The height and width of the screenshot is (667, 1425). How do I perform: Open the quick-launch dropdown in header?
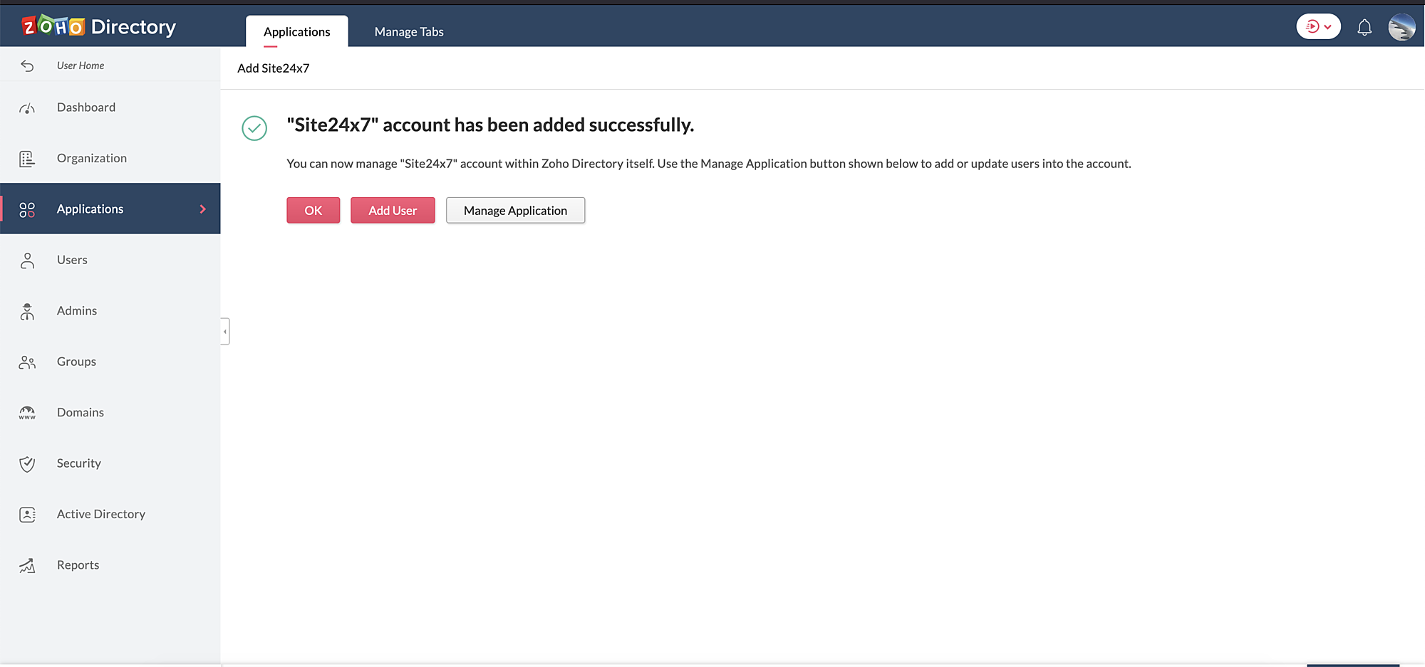pyautogui.click(x=1318, y=27)
